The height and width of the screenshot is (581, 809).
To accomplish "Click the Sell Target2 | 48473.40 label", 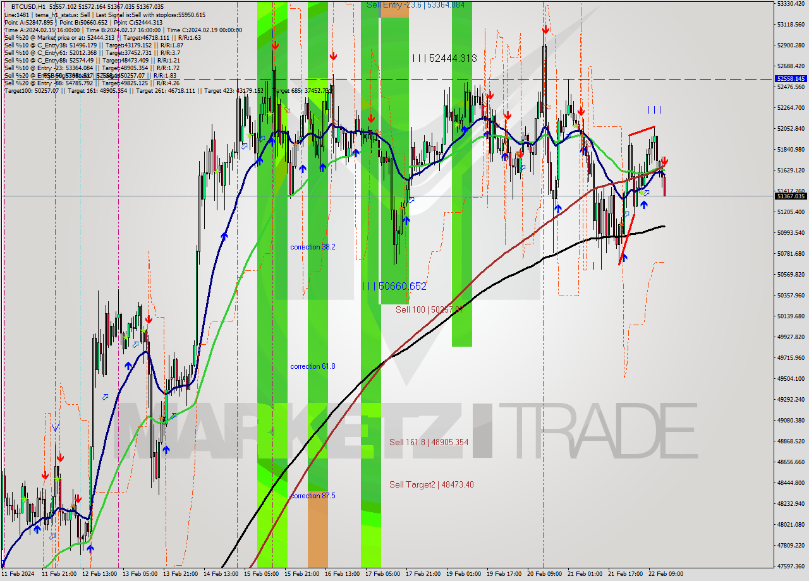I will coord(432,484).
